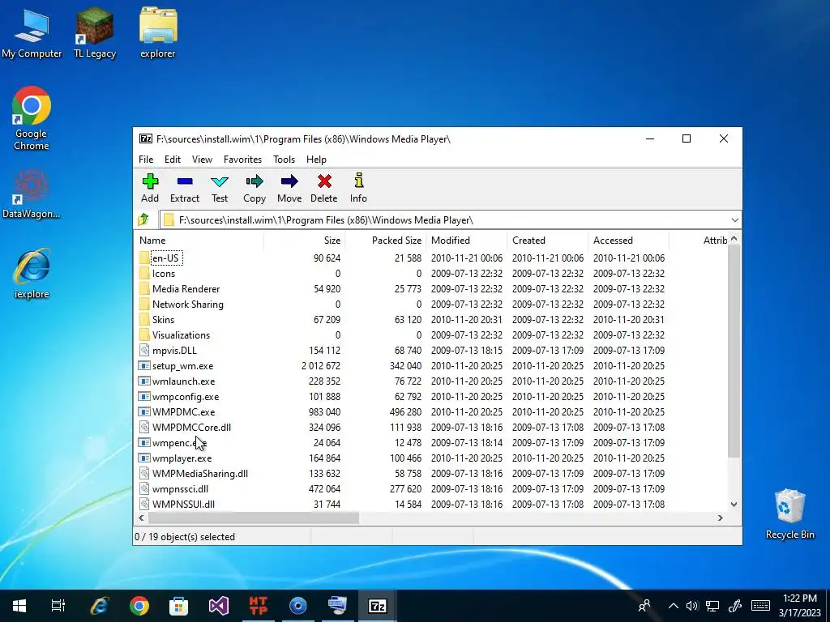Select setup_wm.exe file icon
This screenshot has width=830, height=622.
click(x=144, y=365)
